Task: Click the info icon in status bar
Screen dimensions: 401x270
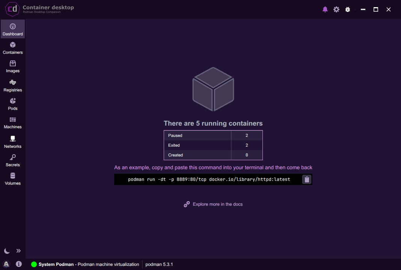Action: (x=19, y=264)
